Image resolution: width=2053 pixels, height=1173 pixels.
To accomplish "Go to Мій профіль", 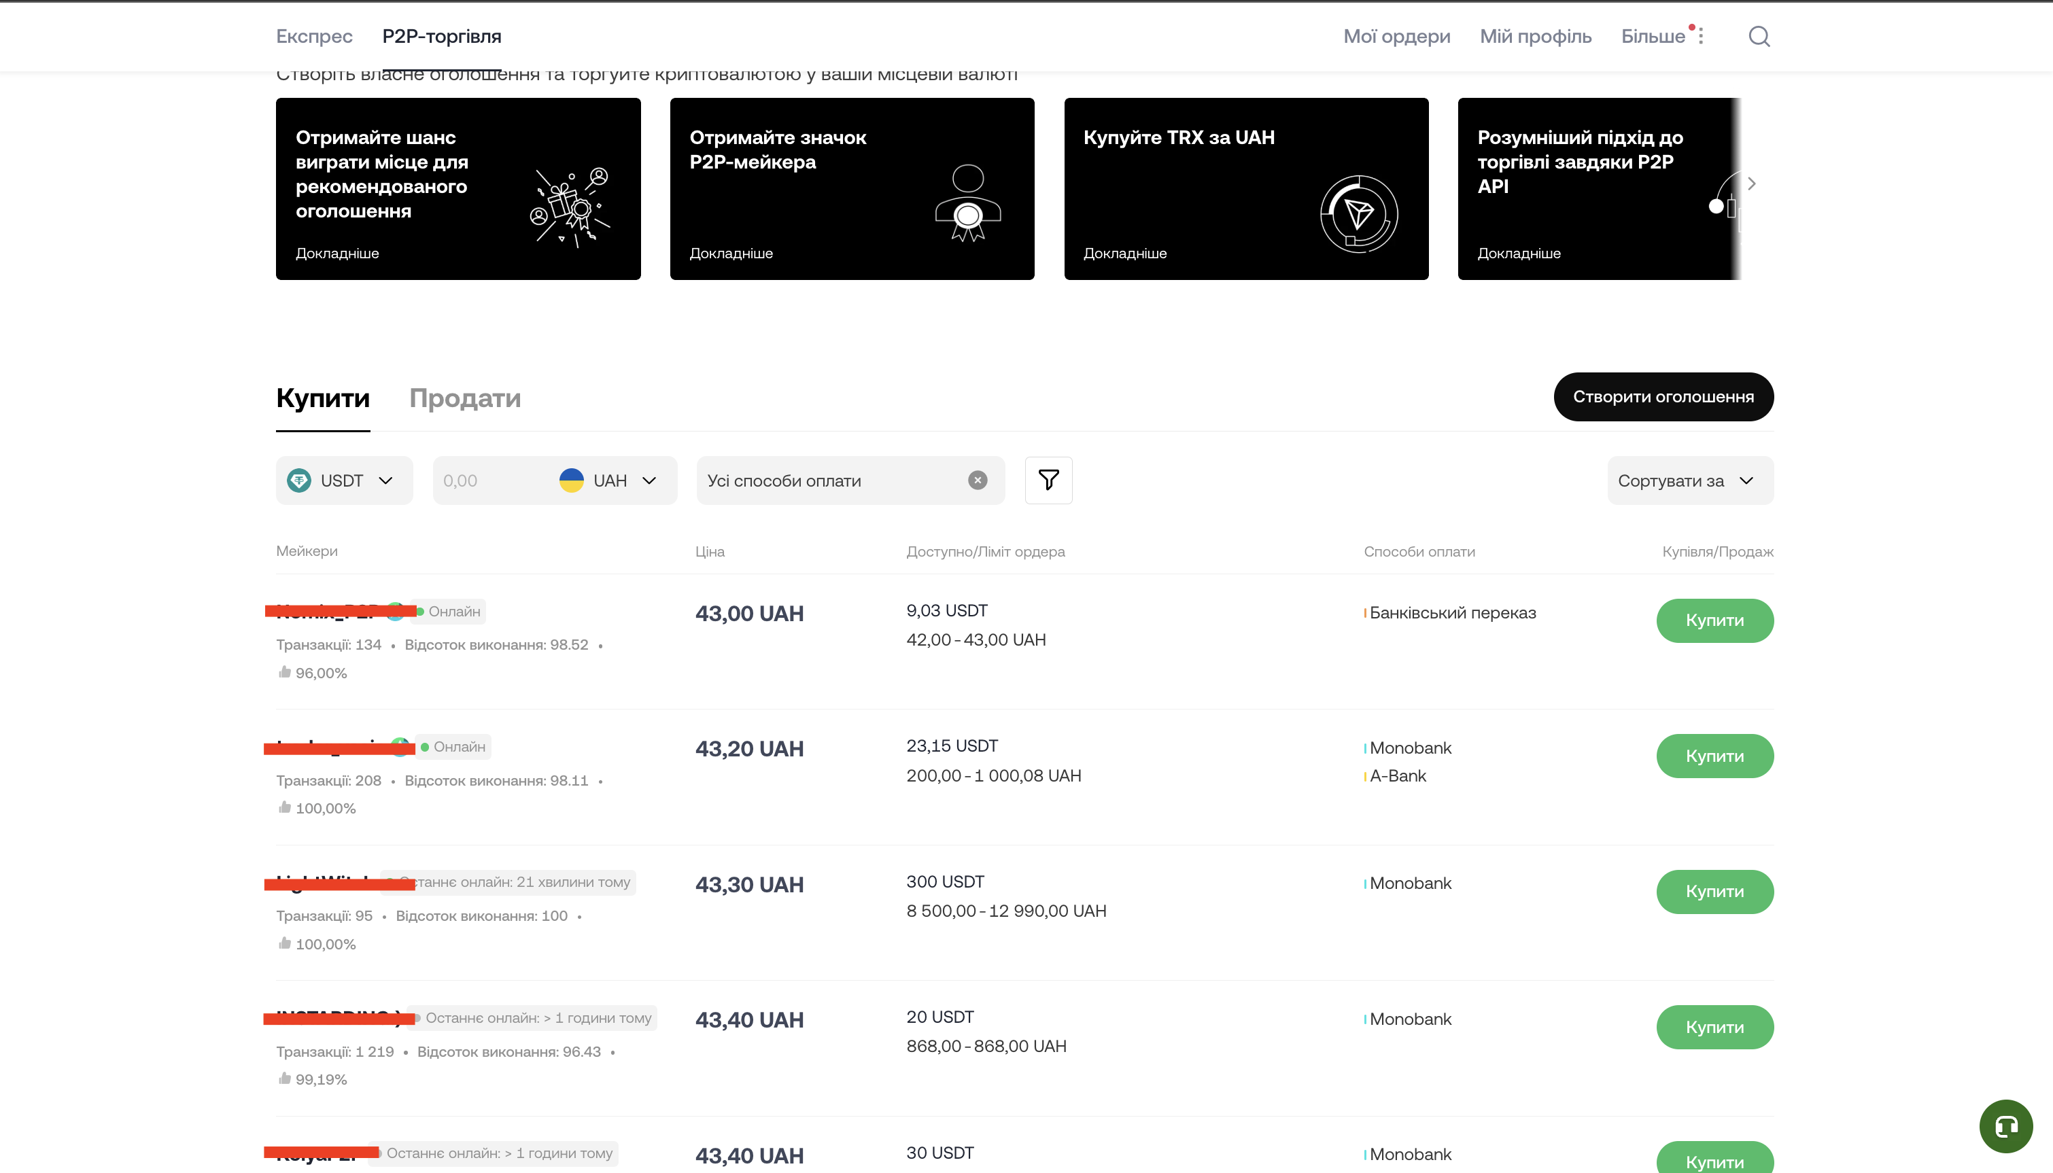I will coord(1535,35).
